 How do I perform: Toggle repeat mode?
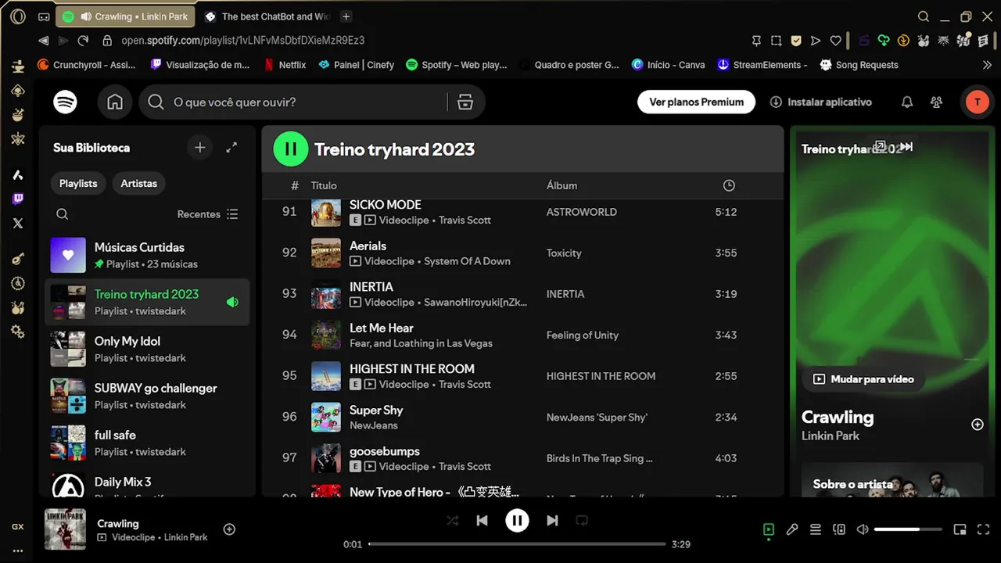point(582,521)
